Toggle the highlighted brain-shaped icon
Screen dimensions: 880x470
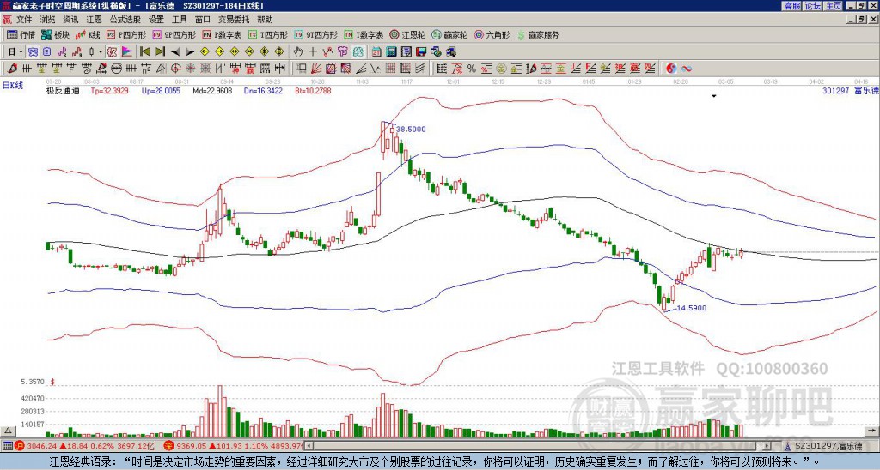pyautogui.click(x=358, y=52)
